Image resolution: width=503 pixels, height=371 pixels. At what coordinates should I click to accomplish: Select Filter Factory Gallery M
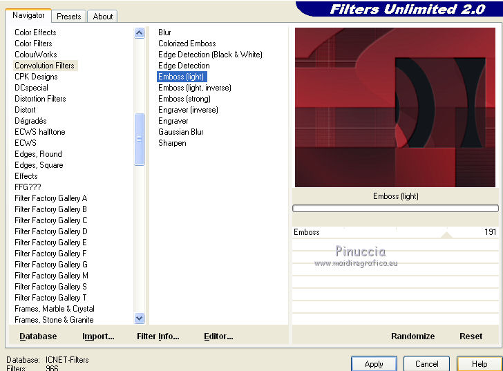[x=51, y=276]
